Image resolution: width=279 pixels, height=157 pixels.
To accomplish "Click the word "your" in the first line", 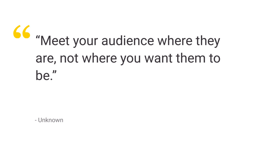I will pos(85,42).
